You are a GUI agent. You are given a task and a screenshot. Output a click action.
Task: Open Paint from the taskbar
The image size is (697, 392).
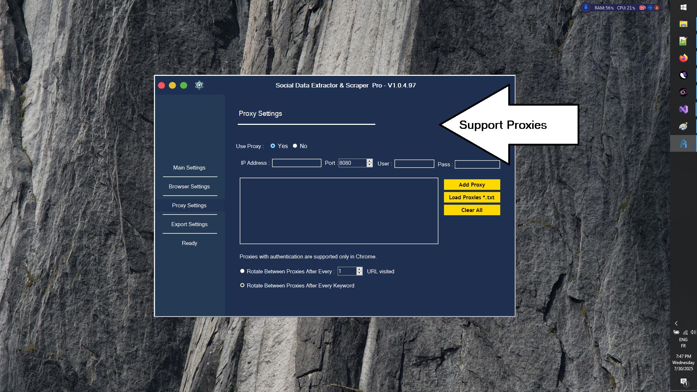tap(683, 126)
